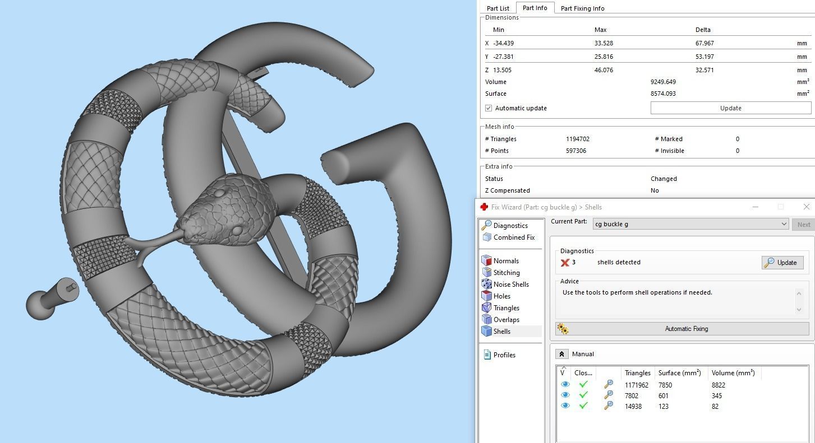The width and height of the screenshot is (815, 443).
Task: Switch to Part Fixing Info tab
Action: click(x=582, y=8)
